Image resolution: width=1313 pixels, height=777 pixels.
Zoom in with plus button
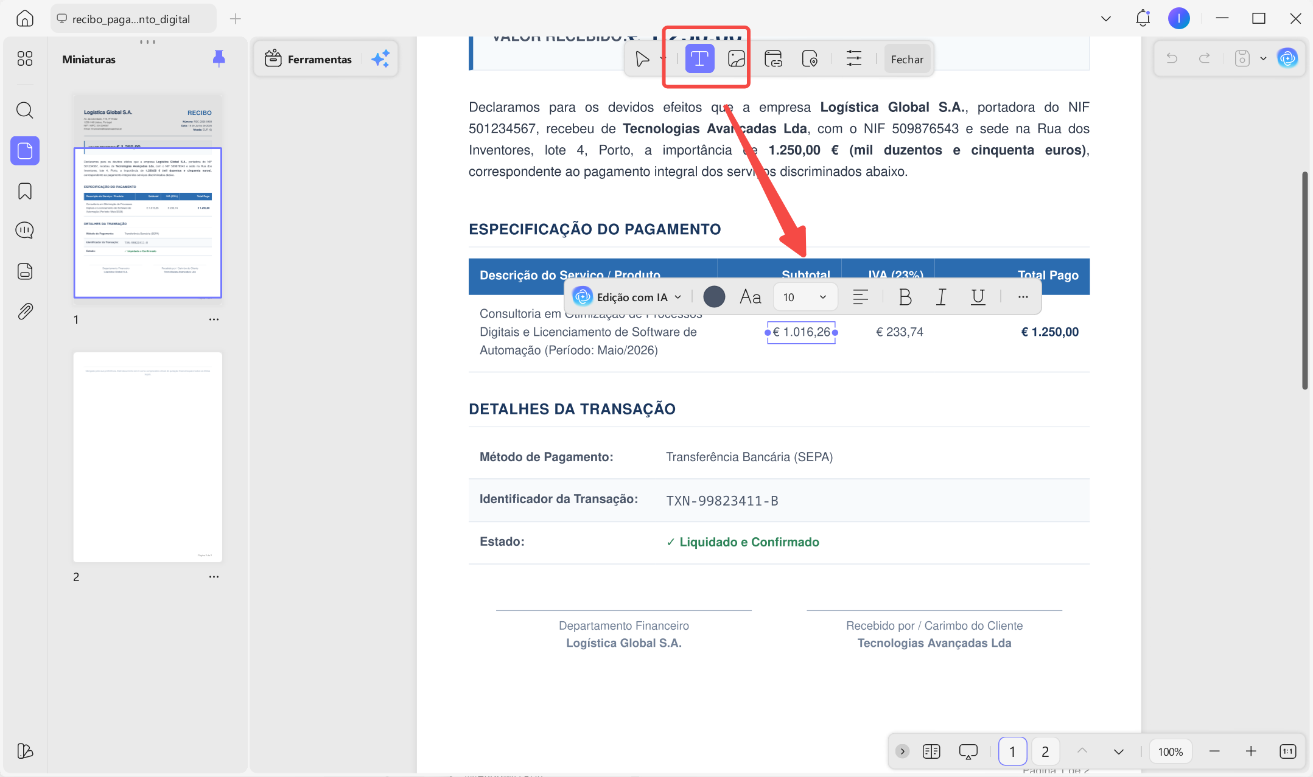click(x=1251, y=751)
